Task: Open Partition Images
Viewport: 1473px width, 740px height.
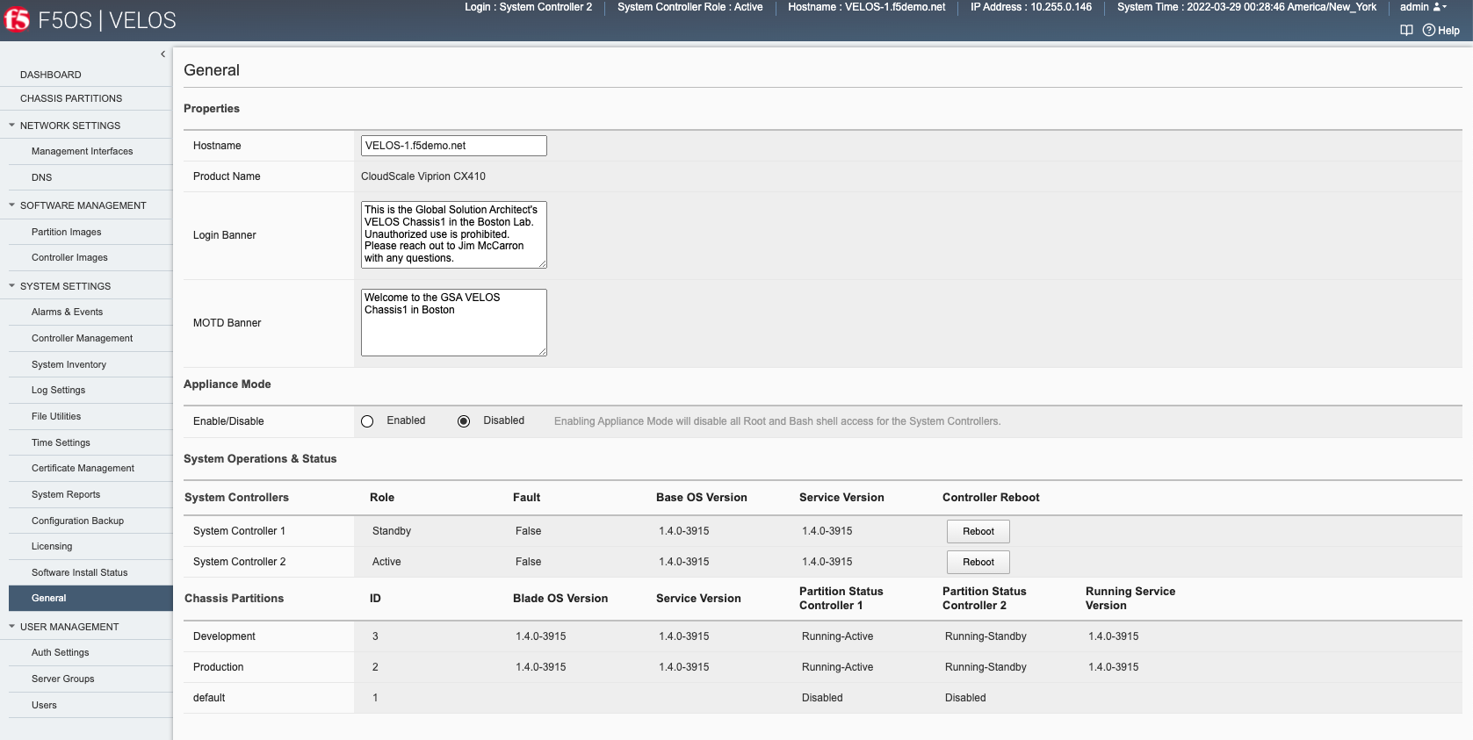Action: [x=67, y=232]
